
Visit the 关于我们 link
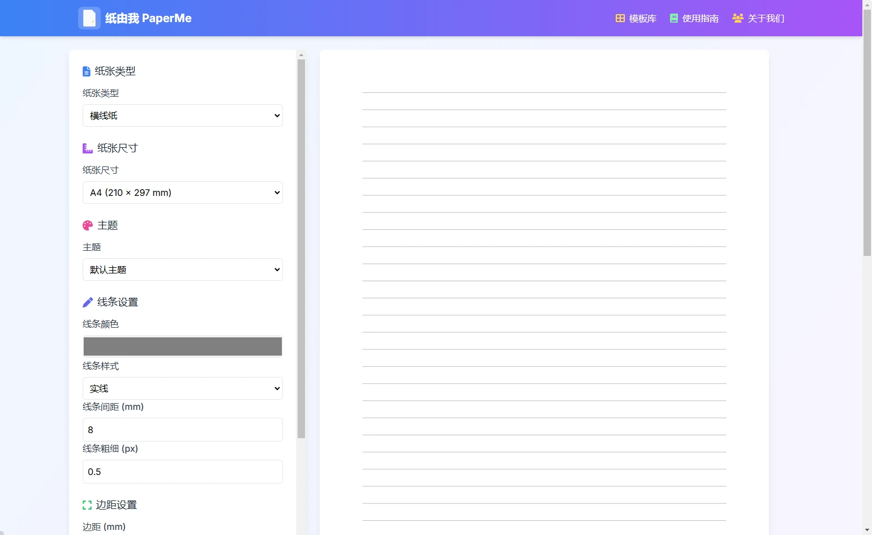(x=766, y=19)
